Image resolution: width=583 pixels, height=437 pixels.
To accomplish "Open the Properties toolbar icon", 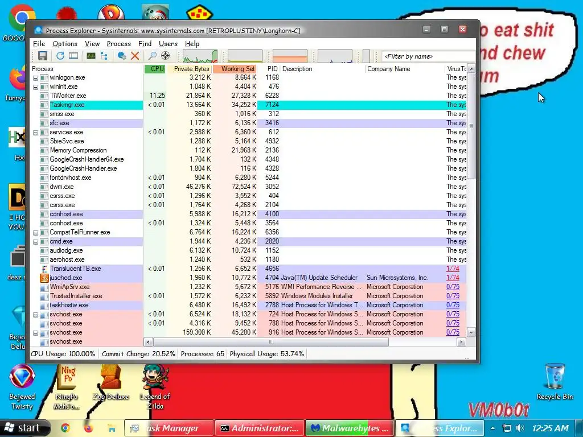I will click(x=122, y=56).
